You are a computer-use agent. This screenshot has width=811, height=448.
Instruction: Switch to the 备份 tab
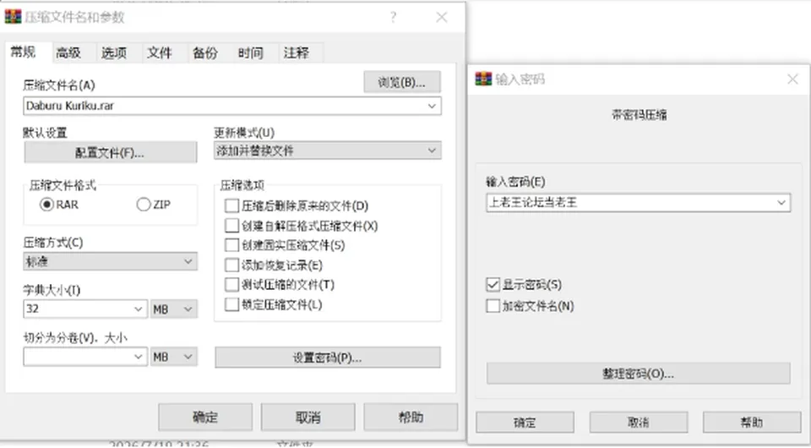tap(204, 52)
